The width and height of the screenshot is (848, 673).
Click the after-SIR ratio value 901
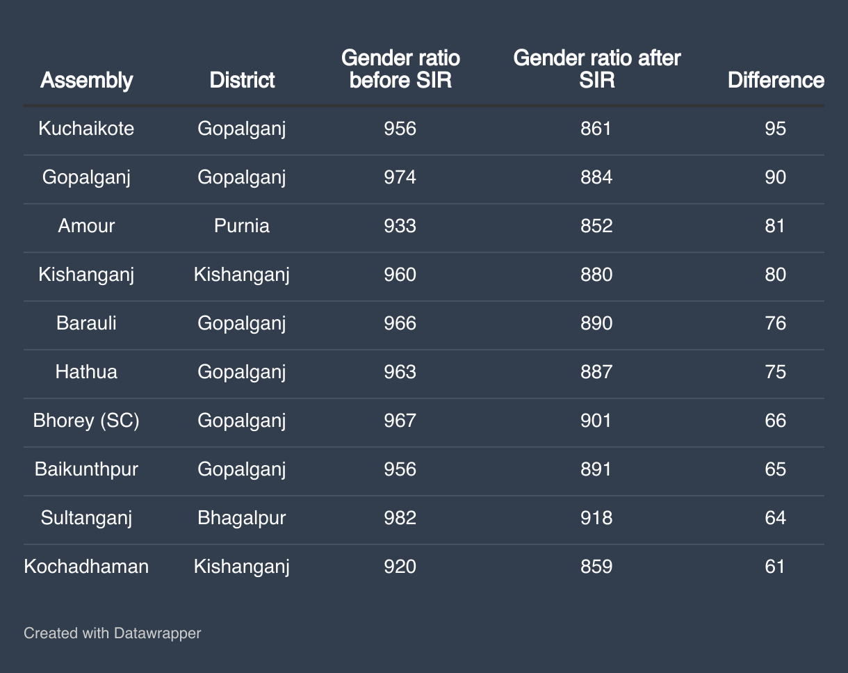[596, 421]
